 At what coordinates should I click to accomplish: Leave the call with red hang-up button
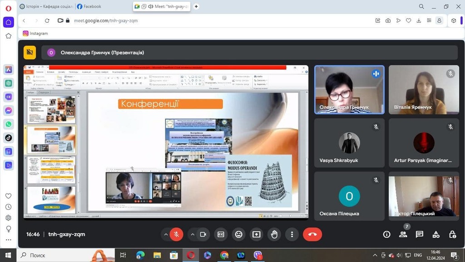312,234
